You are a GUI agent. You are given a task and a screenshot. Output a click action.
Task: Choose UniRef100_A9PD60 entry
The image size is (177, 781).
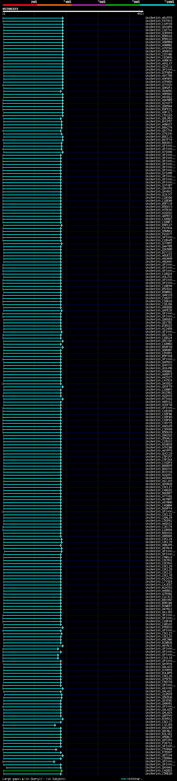[159, 94]
